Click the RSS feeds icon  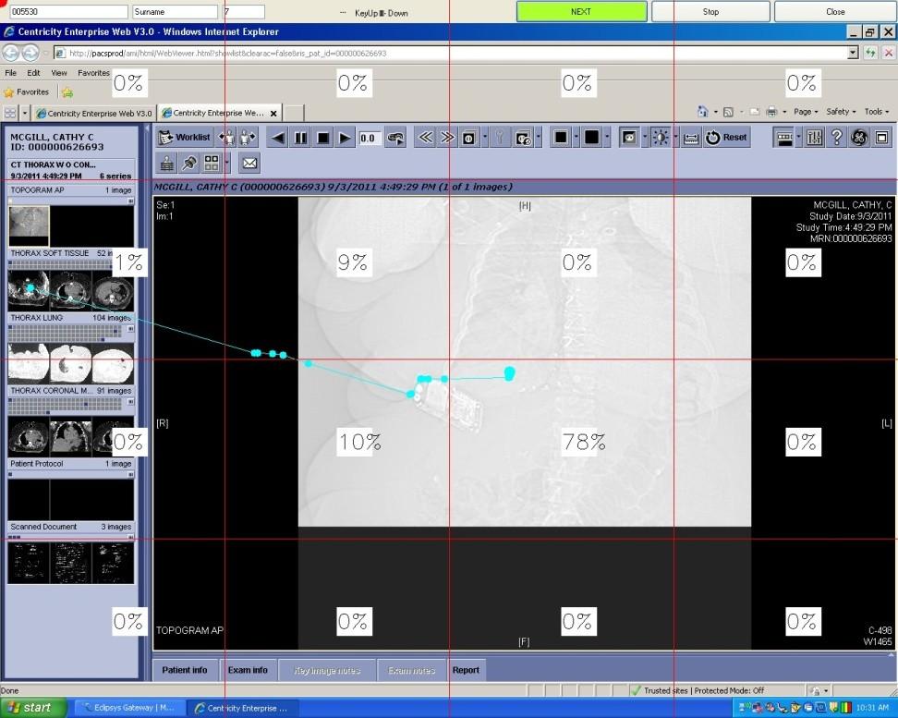pyautogui.click(x=728, y=112)
